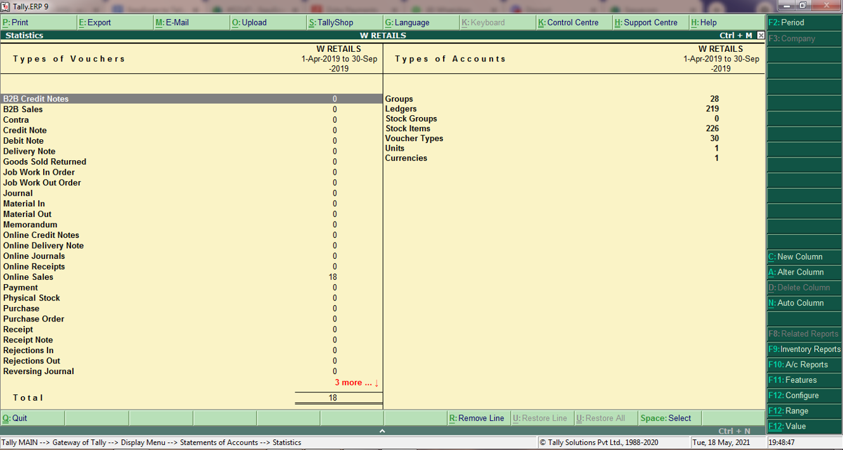The image size is (843, 450).
Task: Open the Help menu
Action: click(x=727, y=22)
